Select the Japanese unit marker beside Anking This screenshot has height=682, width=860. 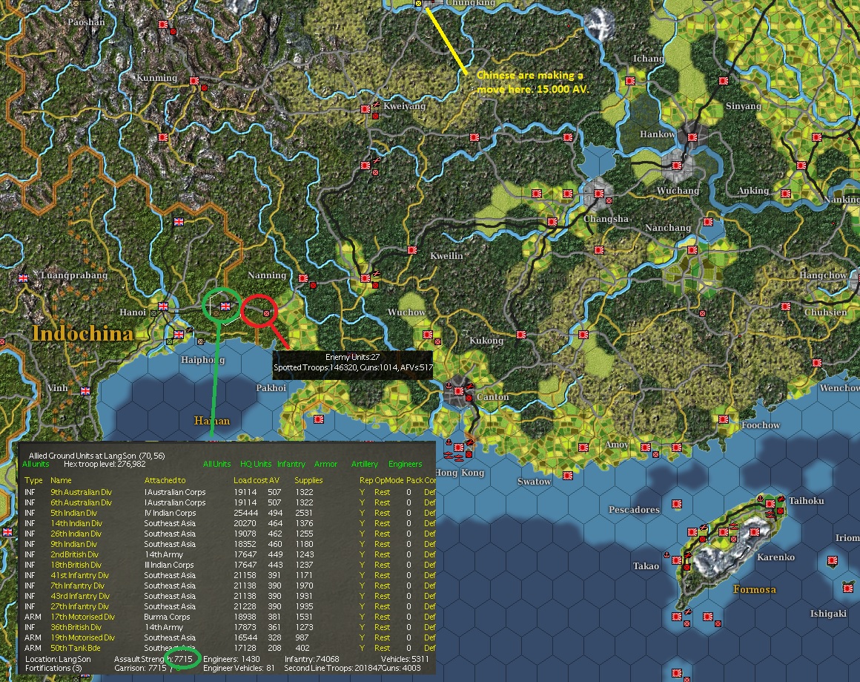[785, 193]
